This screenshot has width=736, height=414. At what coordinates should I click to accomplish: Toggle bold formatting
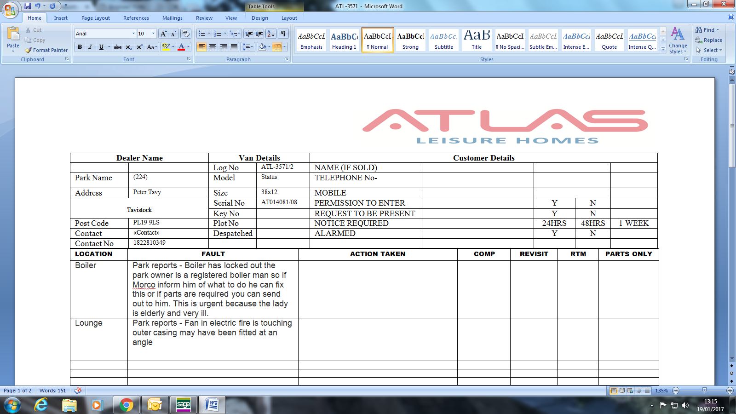coord(80,47)
